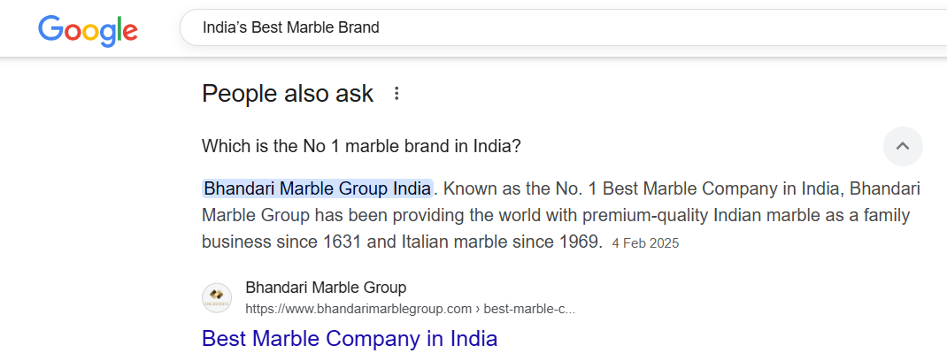Click the phrase Italian marble since 1969

pyautogui.click(x=501, y=242)
